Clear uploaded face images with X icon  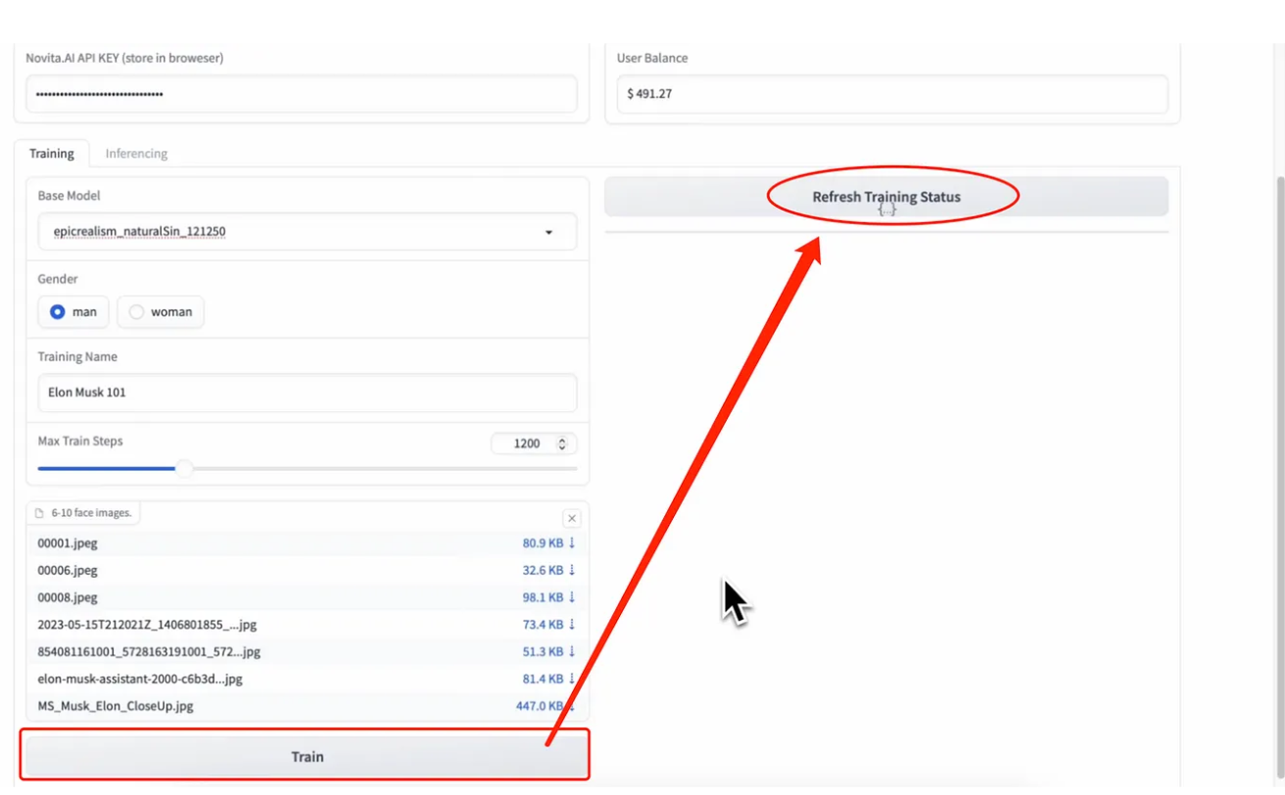coord(572,519)
